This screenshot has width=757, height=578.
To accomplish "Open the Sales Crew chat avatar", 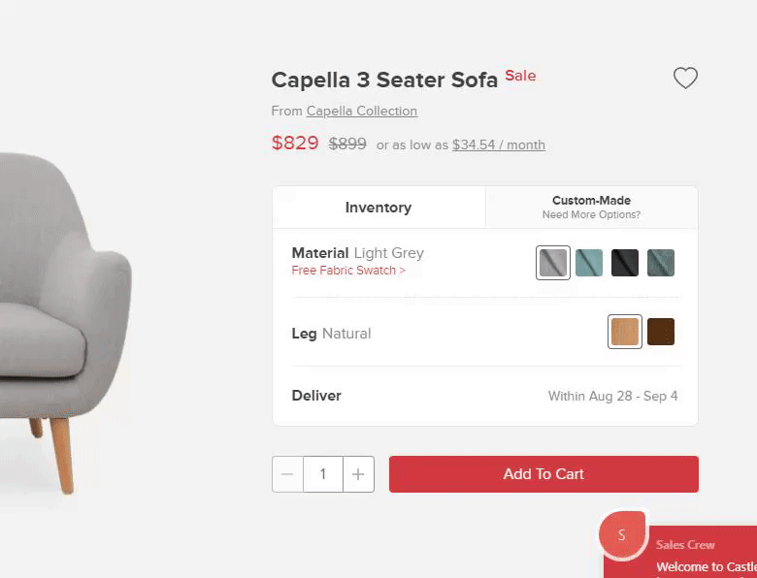I will [622, 534].
